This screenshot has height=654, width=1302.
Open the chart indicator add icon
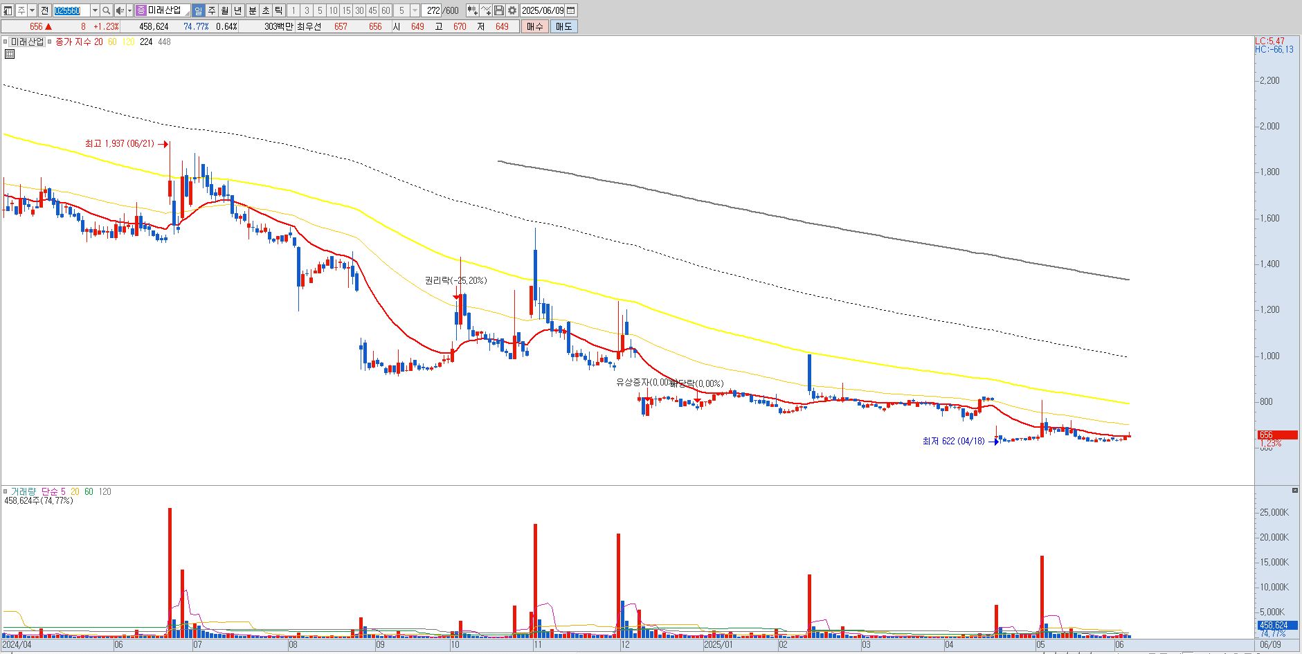tap(473, 10)
